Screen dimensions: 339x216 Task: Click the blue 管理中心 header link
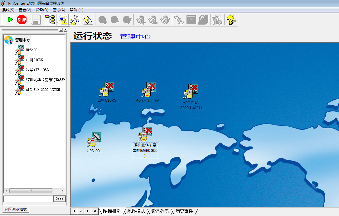(135, 36)
